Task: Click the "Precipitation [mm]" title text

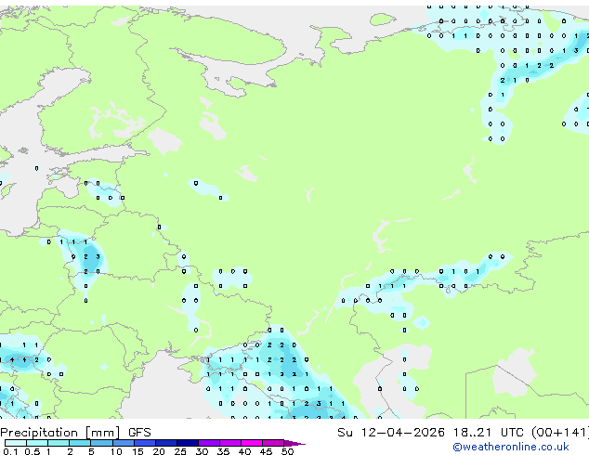Action: pyautogui.click(x=60, y=433)
